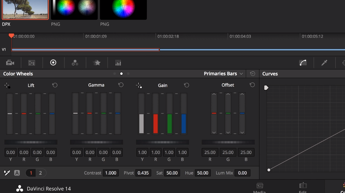The height and width of the screenshot is (193, 345).
Task: Click the DaVinci Resolve logo icon
Action: 19,189
